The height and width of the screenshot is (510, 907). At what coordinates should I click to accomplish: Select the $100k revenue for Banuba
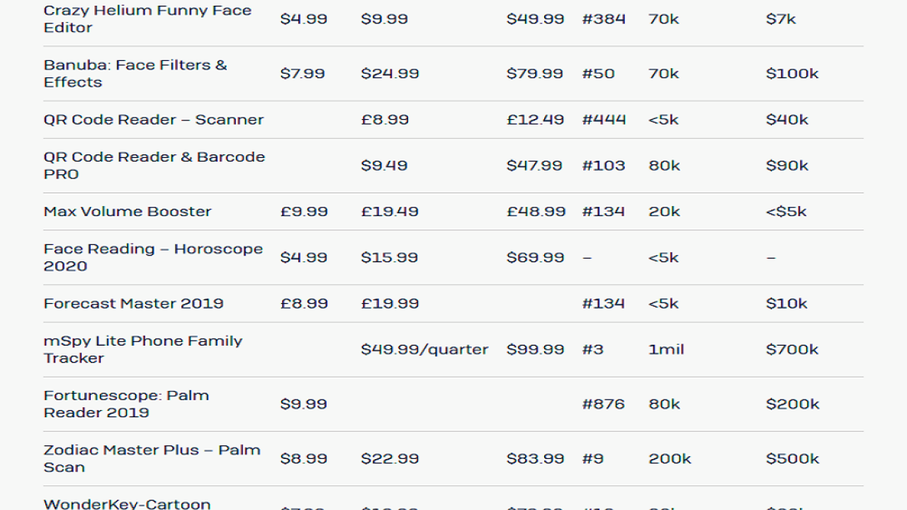pyautogui.click(x=792, y=74)
